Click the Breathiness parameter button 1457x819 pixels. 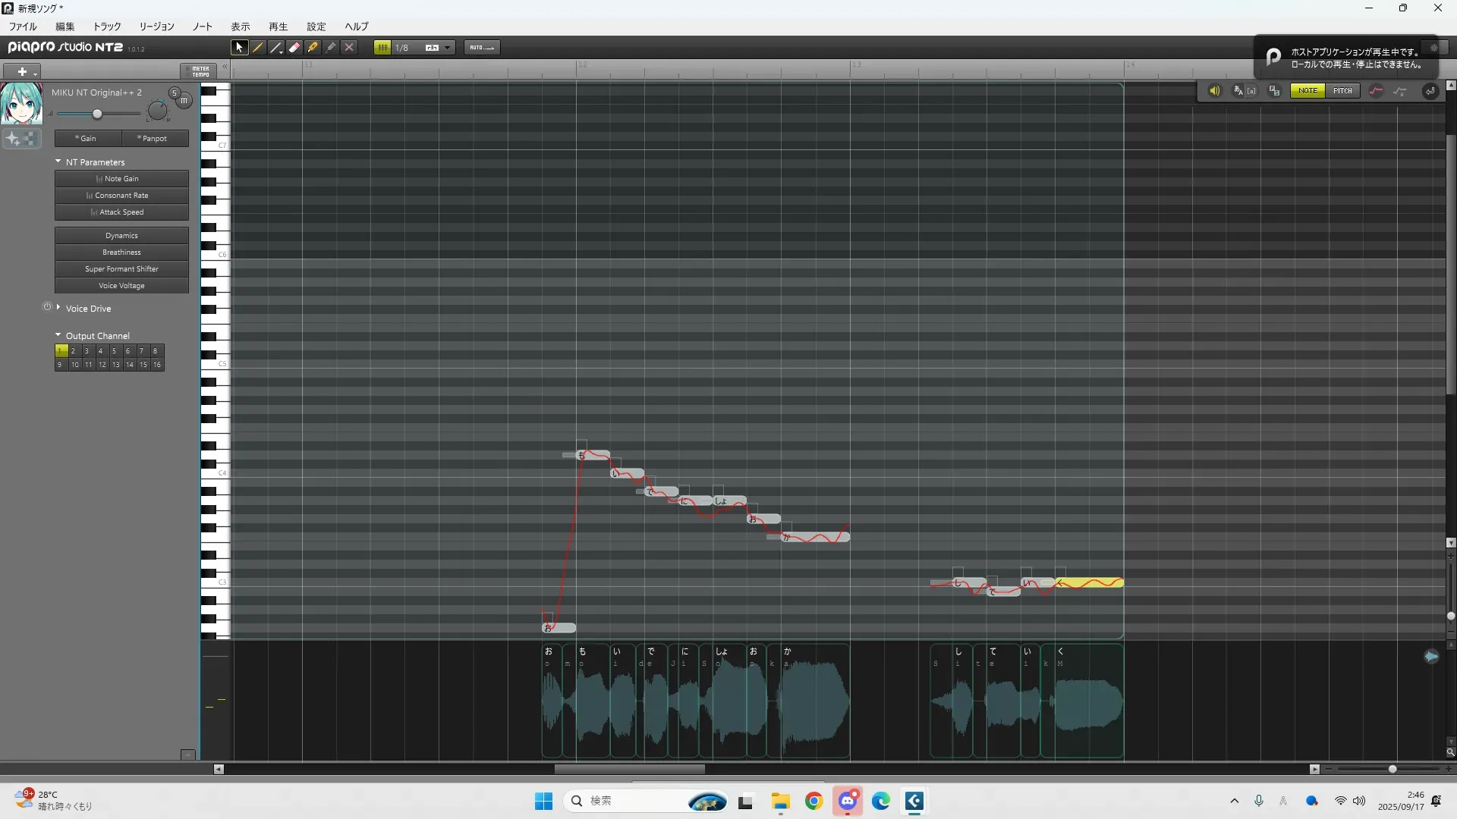[x=121, y=253]
